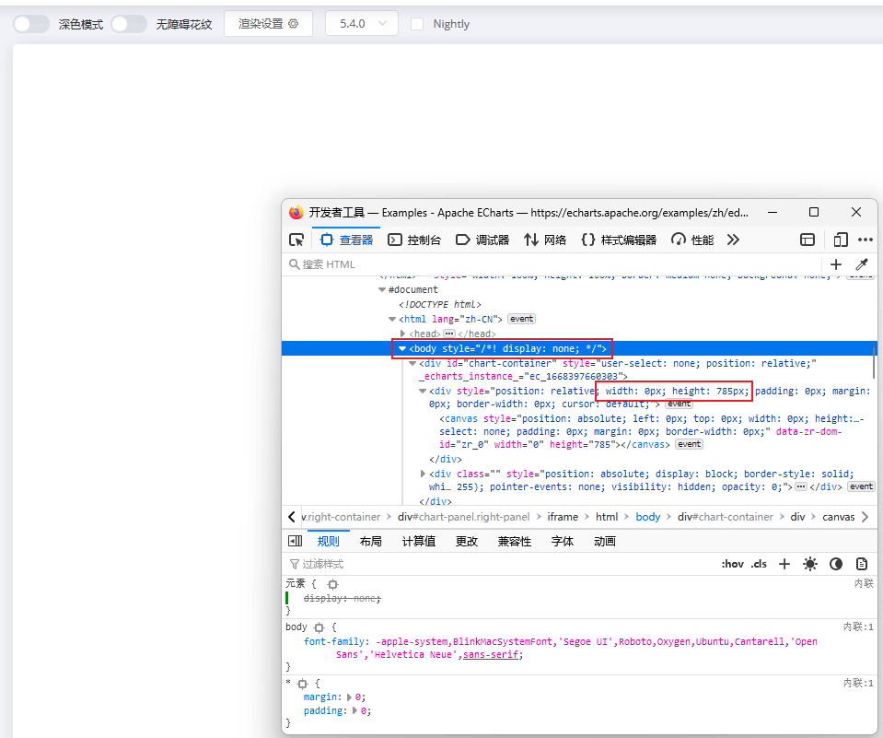
Task: Toggle the .cls classes panel
Action: point(759,564)
